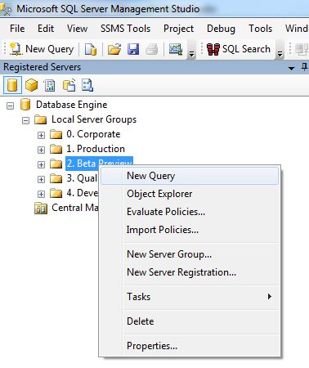Select the 1. Production folder
Viewport: 309px width, 368px height.
(96, 149)
